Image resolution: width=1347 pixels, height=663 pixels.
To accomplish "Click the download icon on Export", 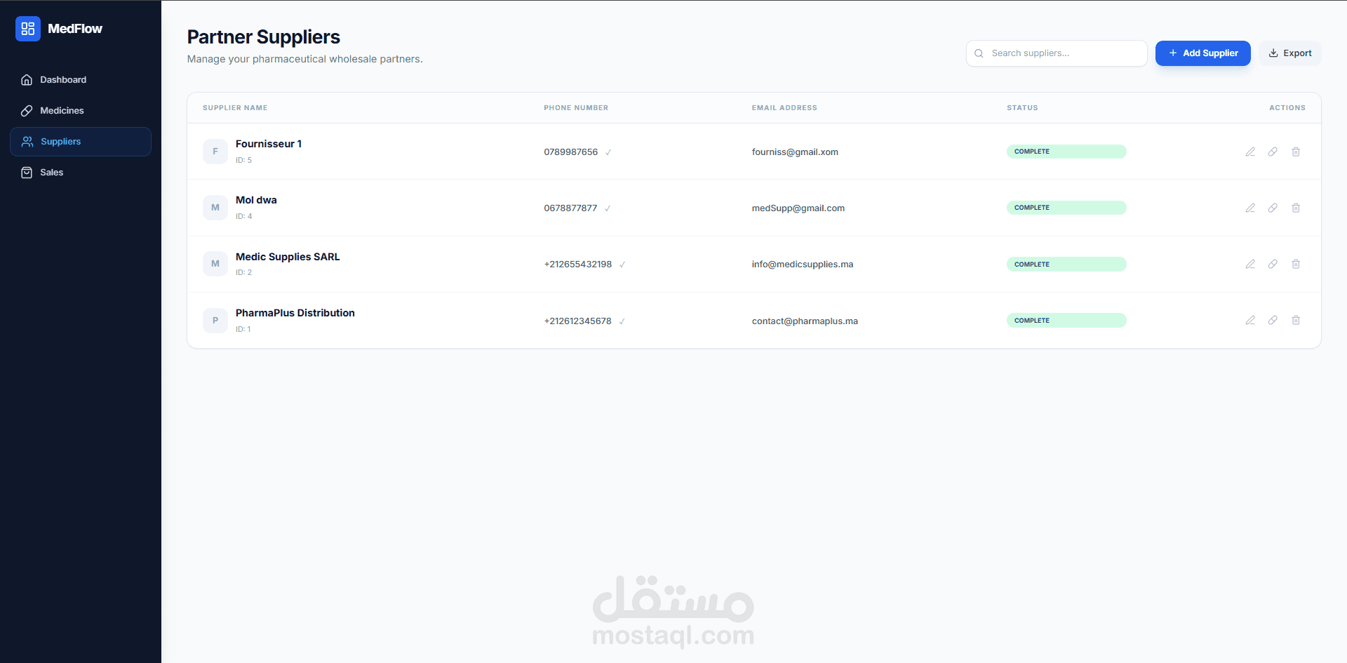I will click(x=1273, y=53).
